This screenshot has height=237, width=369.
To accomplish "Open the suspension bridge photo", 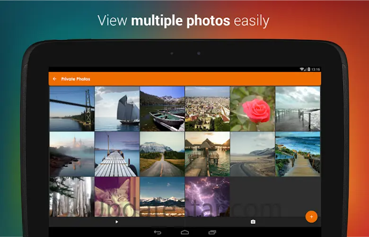I will point(72,108).
